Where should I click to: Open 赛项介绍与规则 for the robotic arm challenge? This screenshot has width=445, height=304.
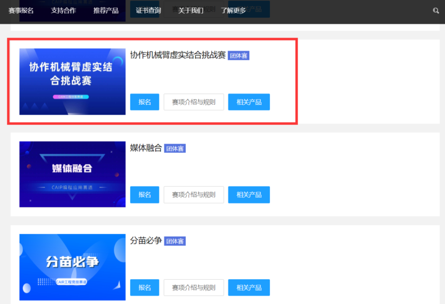coord(193,102)
